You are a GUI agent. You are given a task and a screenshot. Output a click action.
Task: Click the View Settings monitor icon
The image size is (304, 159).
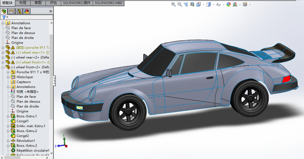coord(245,4)
